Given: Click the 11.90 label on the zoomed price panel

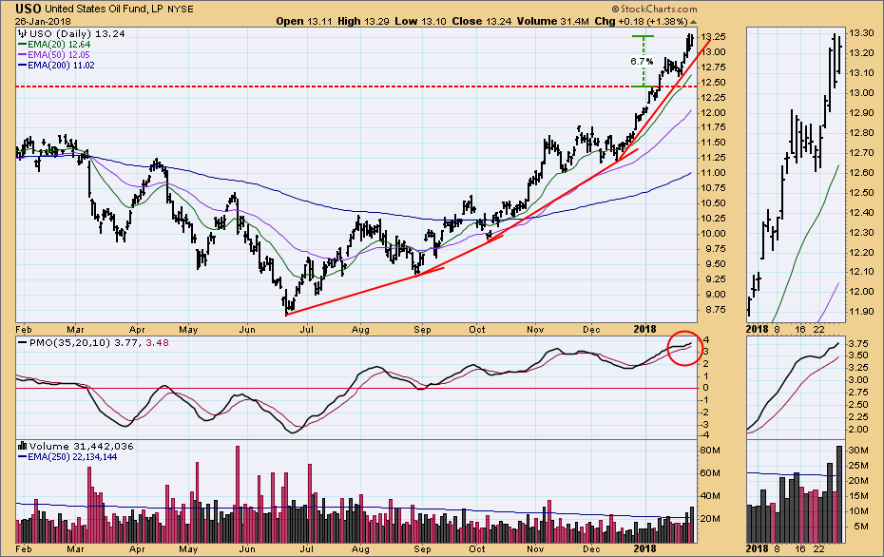Looking at the screenshot, I should [x=861, y=312].
